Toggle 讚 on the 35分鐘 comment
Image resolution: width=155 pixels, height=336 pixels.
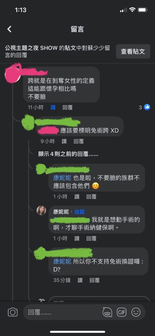[80, 280]
